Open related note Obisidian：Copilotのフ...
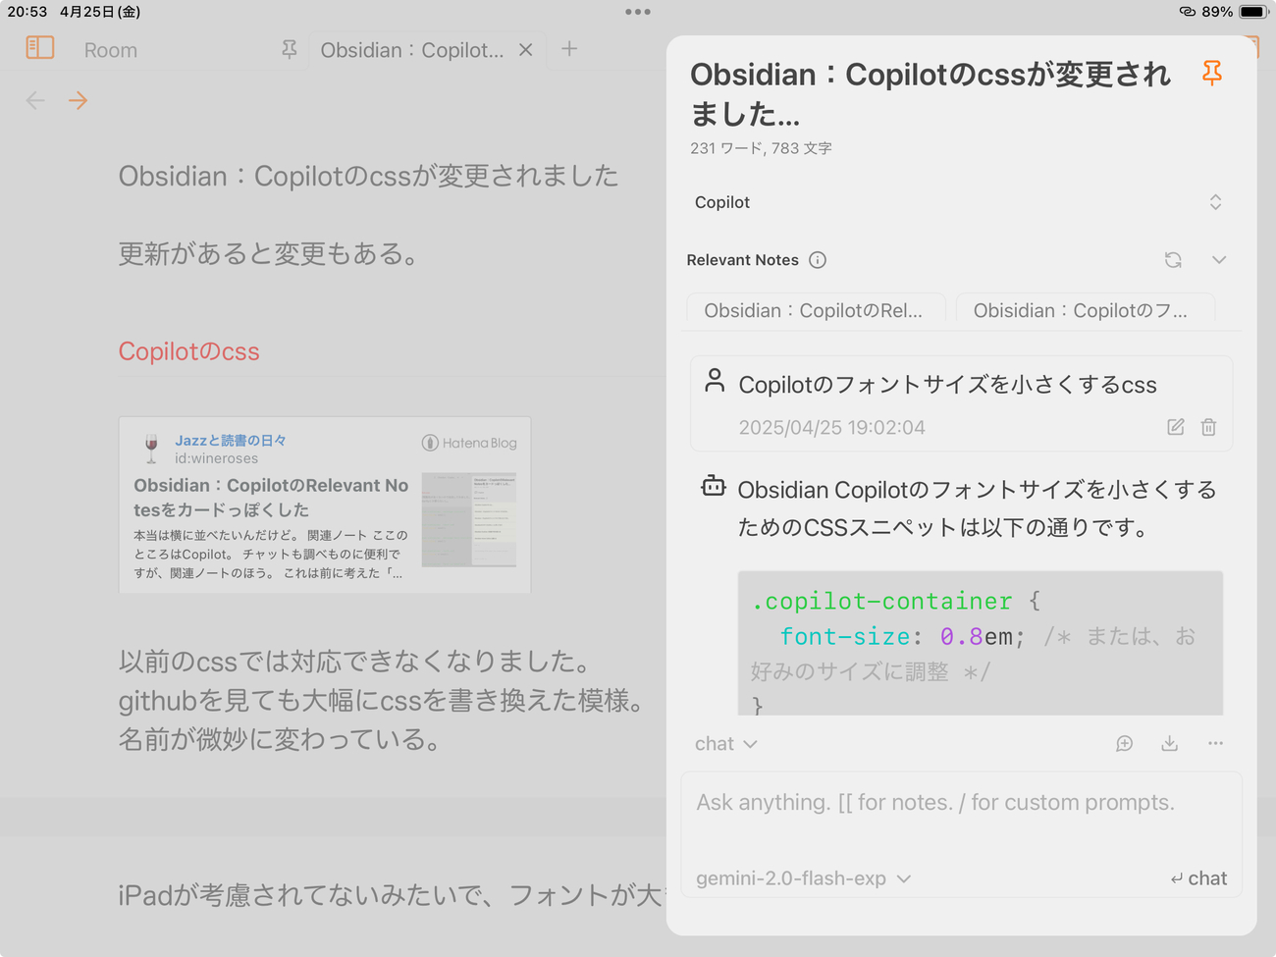Image resolution: width=1276 pixels, height=957 pixels. click(1085, 310)
